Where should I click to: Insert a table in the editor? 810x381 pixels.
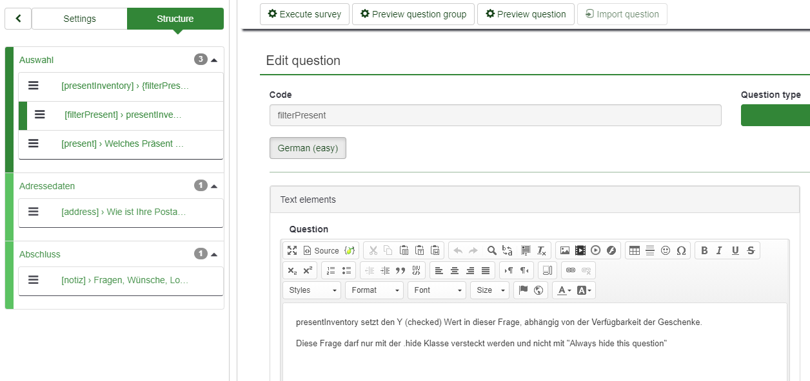635,250
